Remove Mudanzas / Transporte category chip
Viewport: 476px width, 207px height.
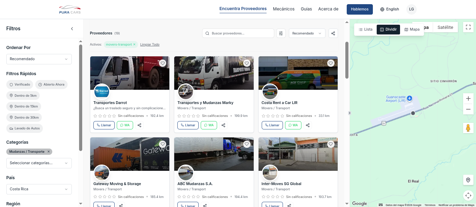49,152
